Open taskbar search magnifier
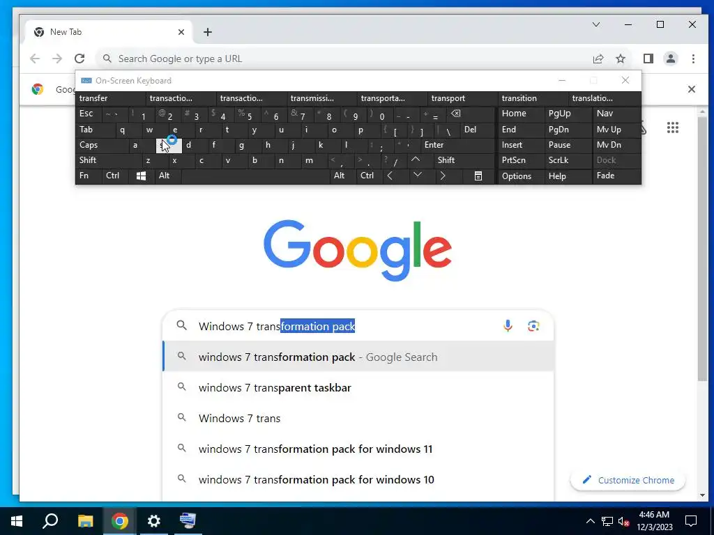This screenshot has height=535, width=714. click(x=50, y=521)
